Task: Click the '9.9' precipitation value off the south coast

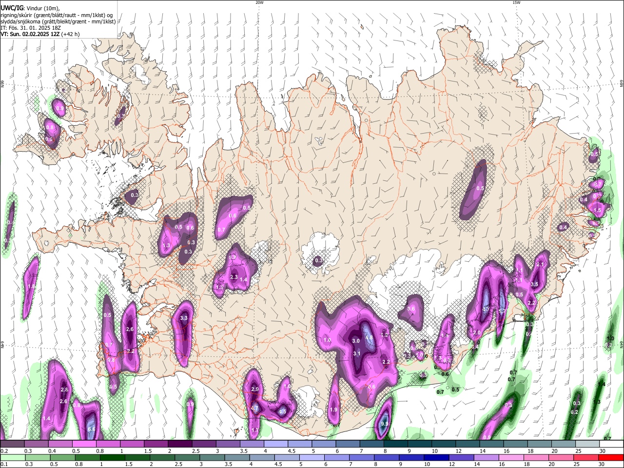Action: [384, 424]
